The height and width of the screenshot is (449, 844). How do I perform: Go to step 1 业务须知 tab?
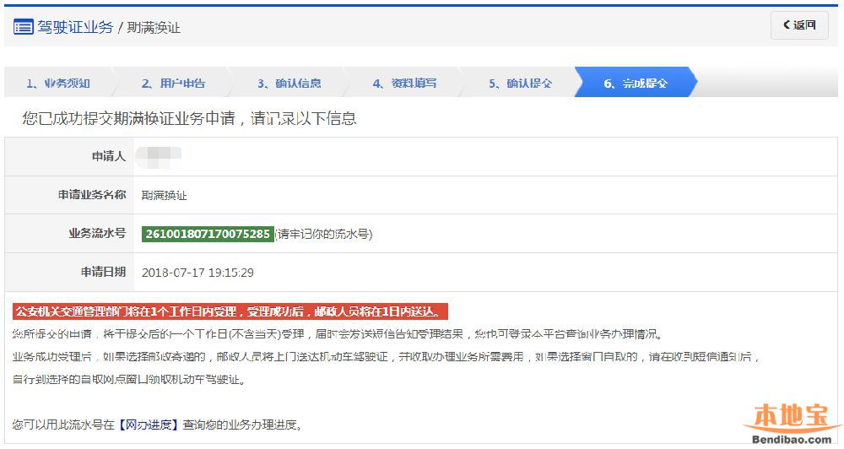click(x=58, y=84)
